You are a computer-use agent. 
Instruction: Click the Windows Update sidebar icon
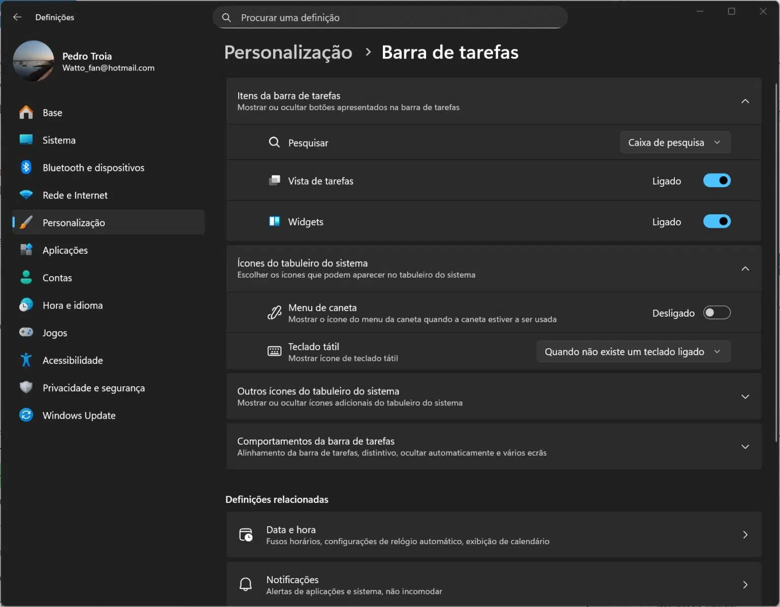click(x=26, y=415)
